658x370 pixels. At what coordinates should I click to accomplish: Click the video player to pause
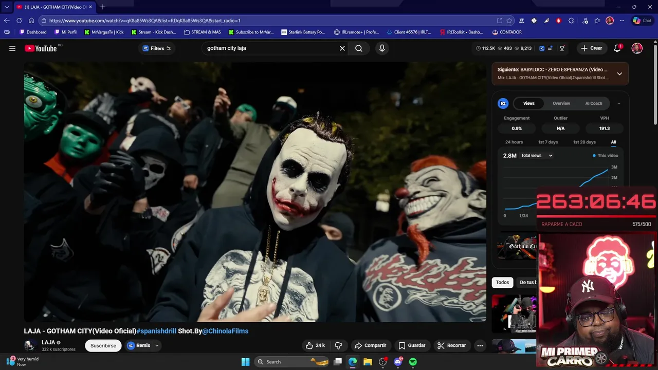pyautogui.click(x=255, y=191)
